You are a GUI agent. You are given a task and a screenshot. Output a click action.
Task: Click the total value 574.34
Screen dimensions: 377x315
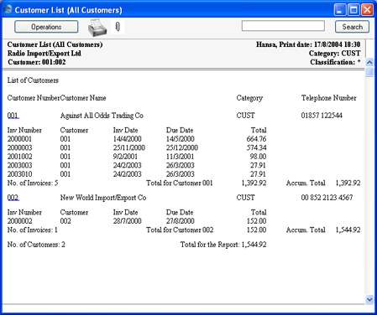[x=256, y=147]
